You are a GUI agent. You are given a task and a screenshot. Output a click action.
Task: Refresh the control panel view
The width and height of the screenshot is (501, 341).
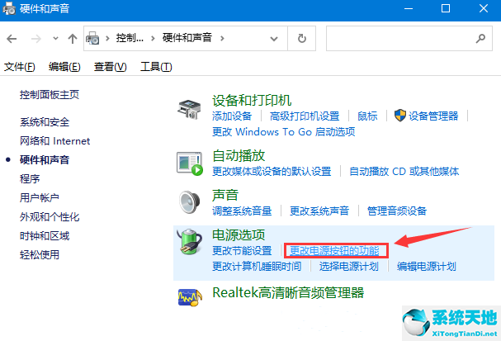[x=301, y=39]
